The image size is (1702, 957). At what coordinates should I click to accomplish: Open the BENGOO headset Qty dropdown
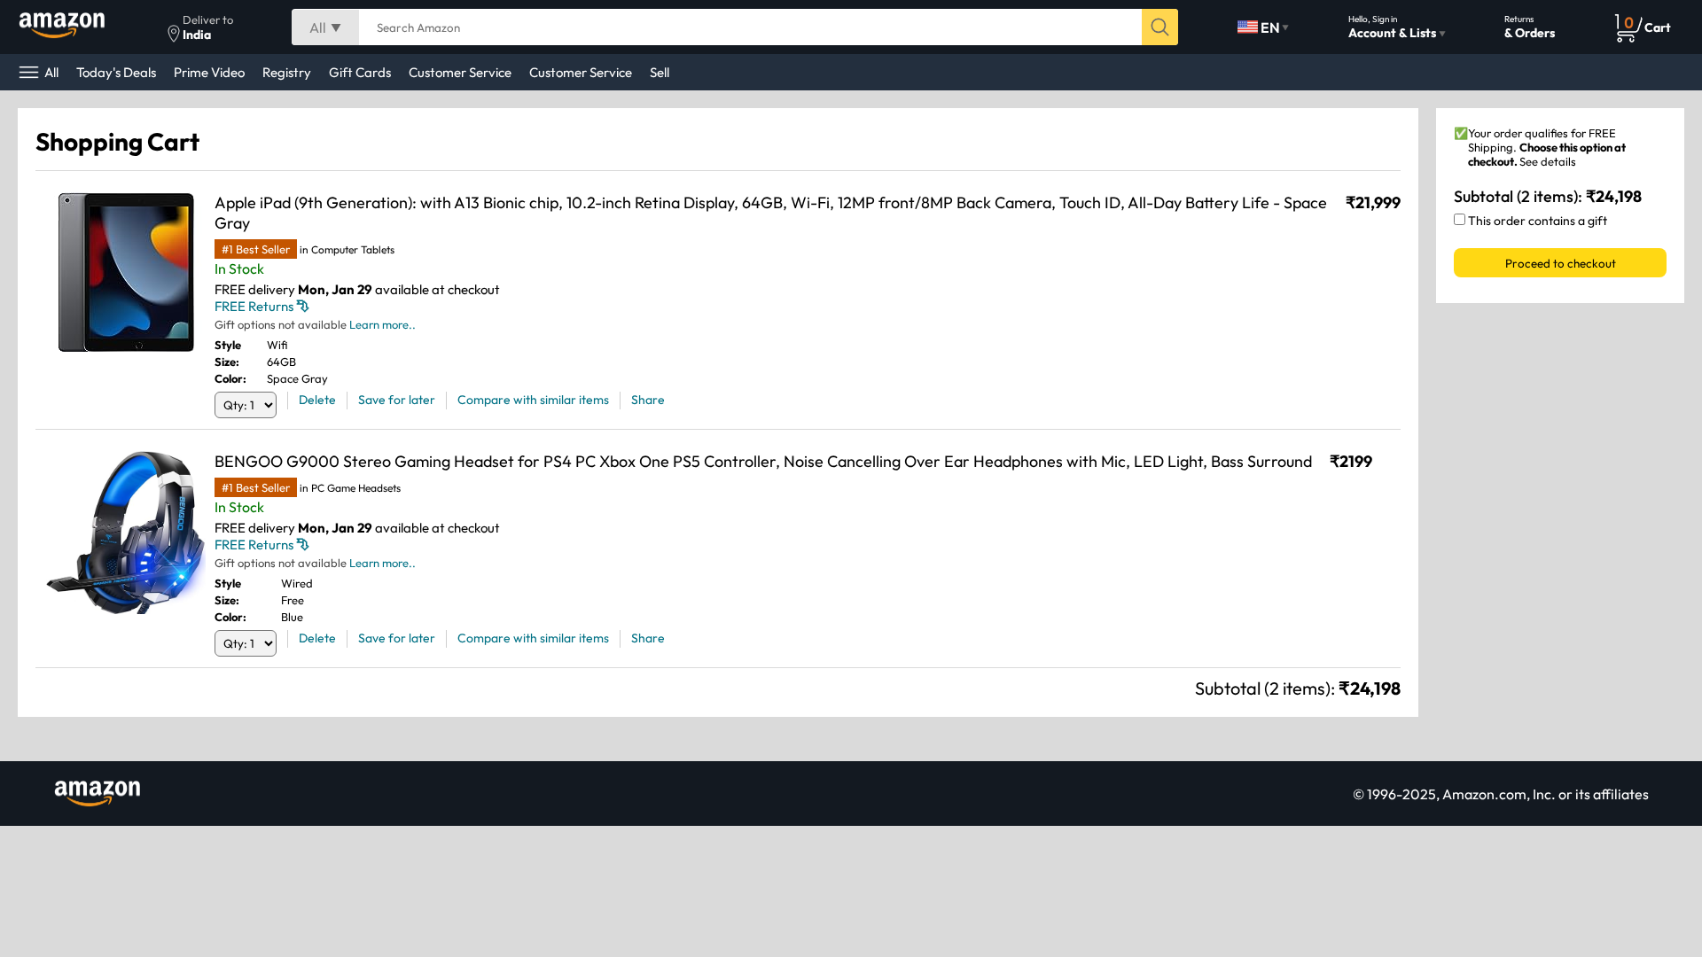(246, 643)
